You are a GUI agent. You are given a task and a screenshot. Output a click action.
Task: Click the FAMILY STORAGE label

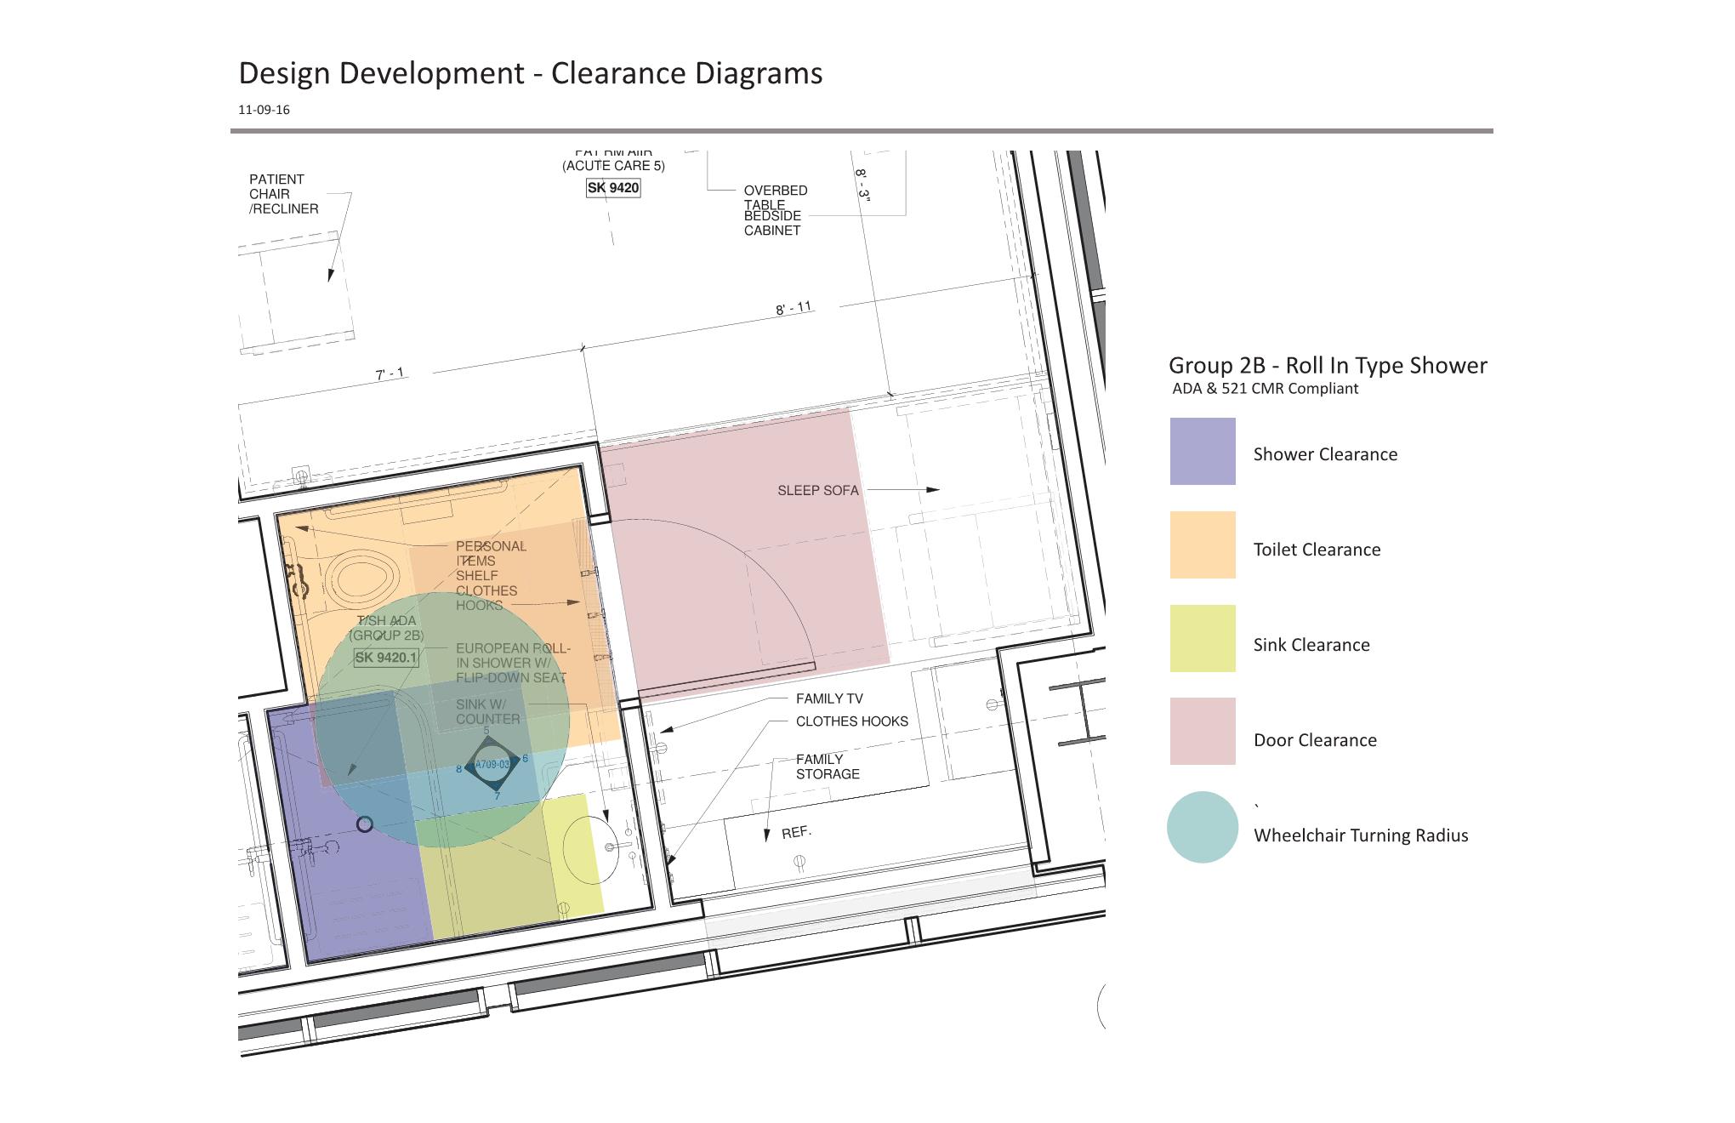[x=827, y=767]
